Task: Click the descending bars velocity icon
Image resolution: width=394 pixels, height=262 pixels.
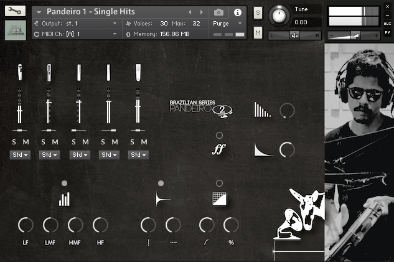Action: [x=263, y=110]
